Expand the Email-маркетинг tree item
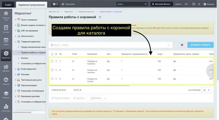Screen dimensions: 219x120 click(x=16, y=69)
